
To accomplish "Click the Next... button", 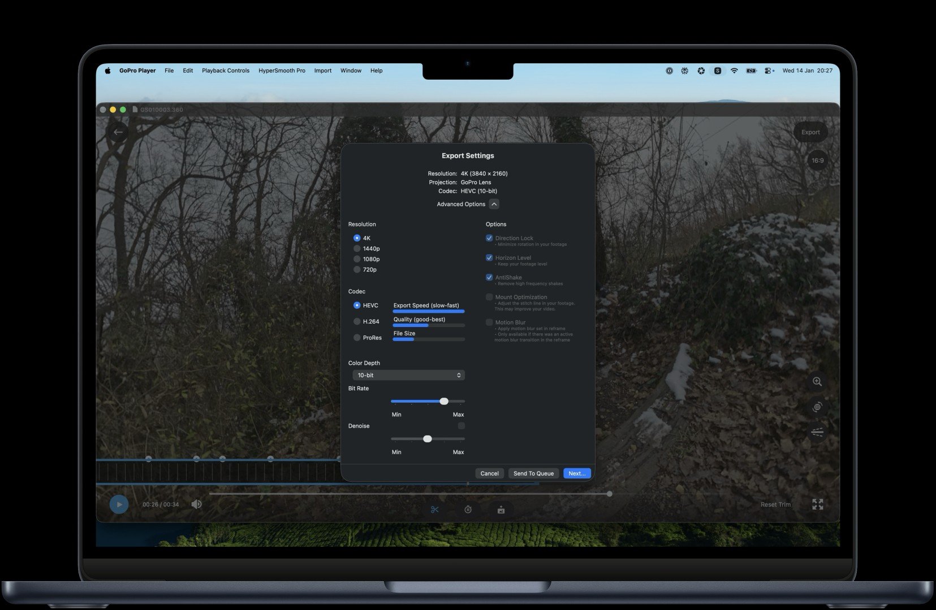I will click(577, 473).
